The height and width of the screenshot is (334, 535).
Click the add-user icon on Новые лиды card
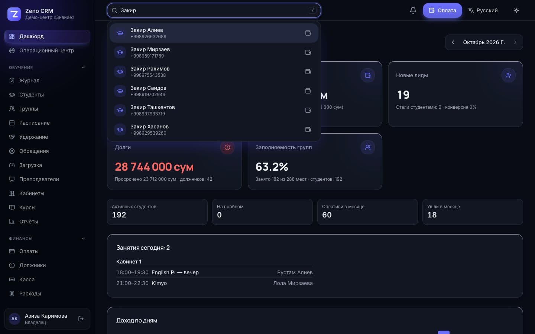(509, 75)
